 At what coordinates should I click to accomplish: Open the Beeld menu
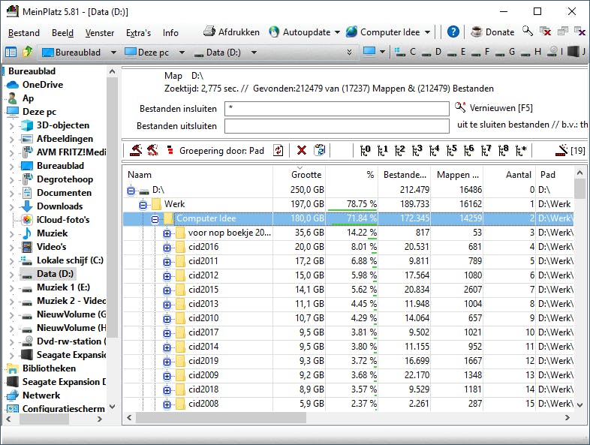coord(62,33)
